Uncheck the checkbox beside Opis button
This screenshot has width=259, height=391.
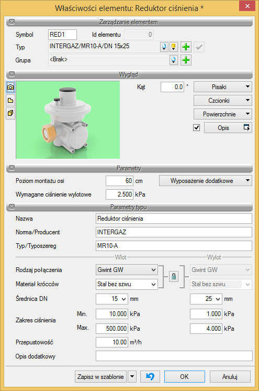tap(197, 128)
